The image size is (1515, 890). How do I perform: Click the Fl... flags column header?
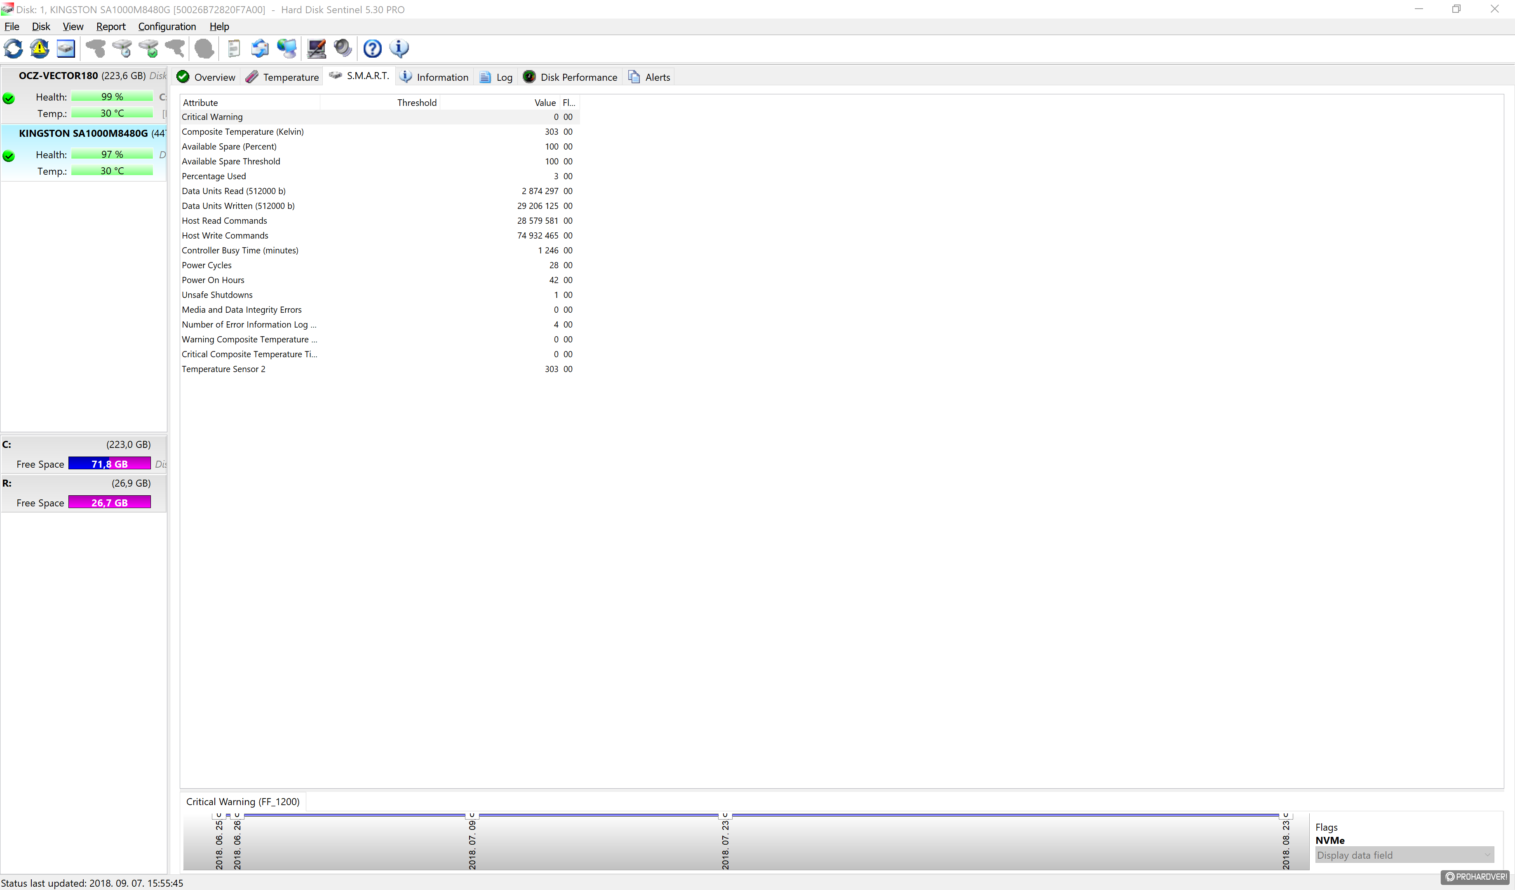[569, 103]
